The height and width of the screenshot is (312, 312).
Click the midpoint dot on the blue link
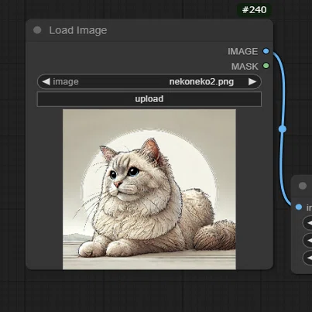coord(283,129)
